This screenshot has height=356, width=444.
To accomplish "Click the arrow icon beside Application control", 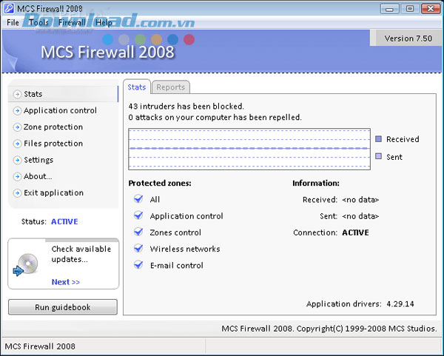I will coord(17,111).
